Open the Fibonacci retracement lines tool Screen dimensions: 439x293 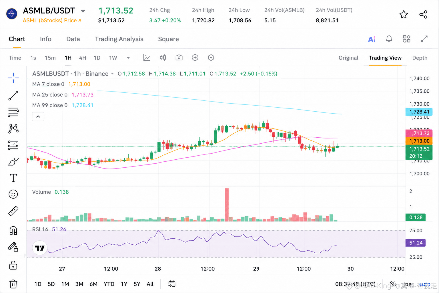coord(13,112)
